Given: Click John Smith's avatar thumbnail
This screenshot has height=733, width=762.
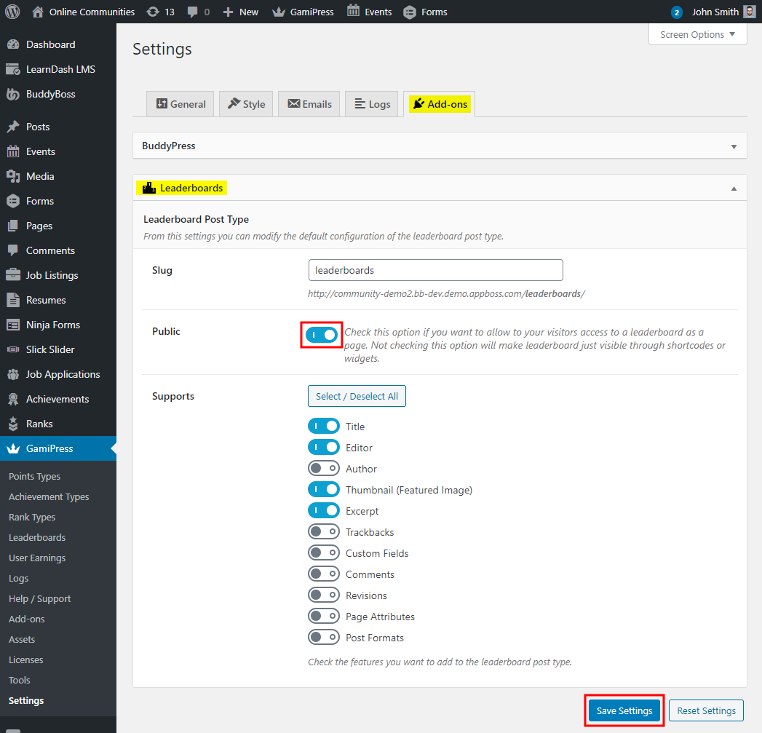Looking at the screenshot, I should coord(750,12).
